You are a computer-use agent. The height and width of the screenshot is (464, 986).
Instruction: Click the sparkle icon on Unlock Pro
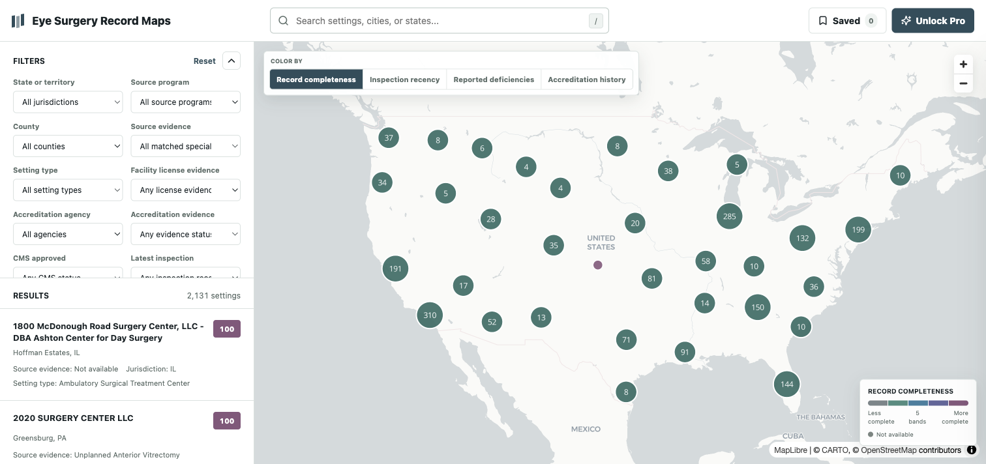(906, 21)
